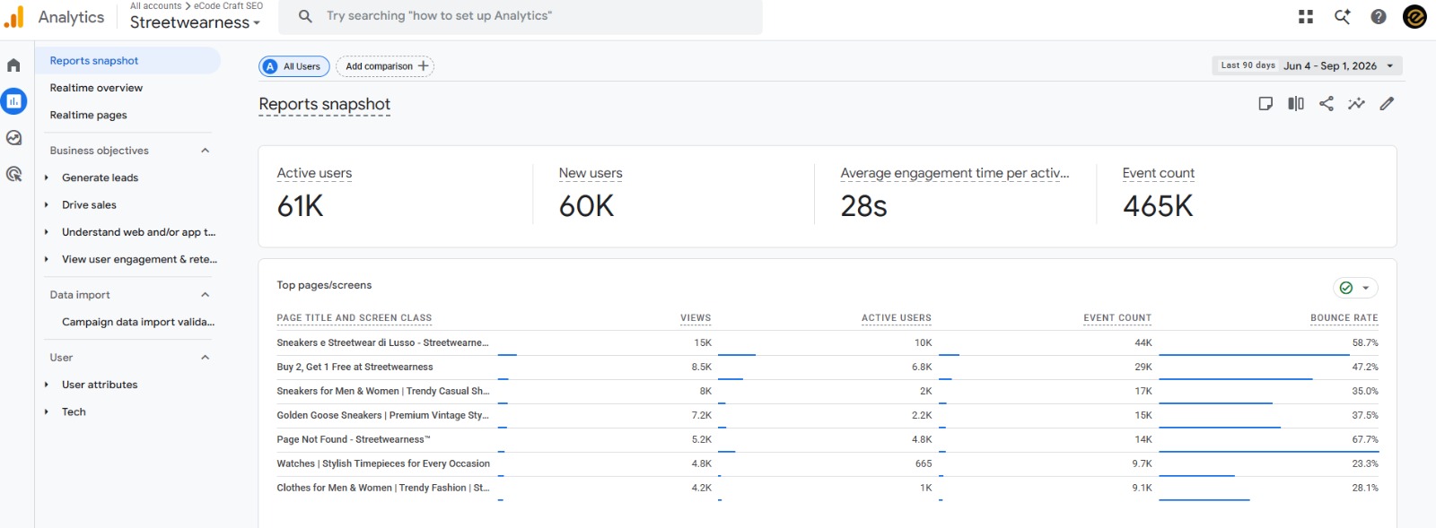
Task: Open the account avatar menu
Action: pos(1414,16)
